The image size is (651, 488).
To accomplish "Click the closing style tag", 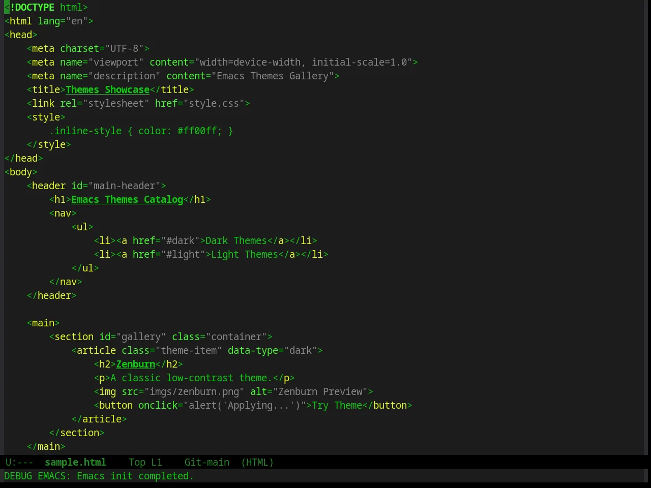I will click(x=49, y=144).
